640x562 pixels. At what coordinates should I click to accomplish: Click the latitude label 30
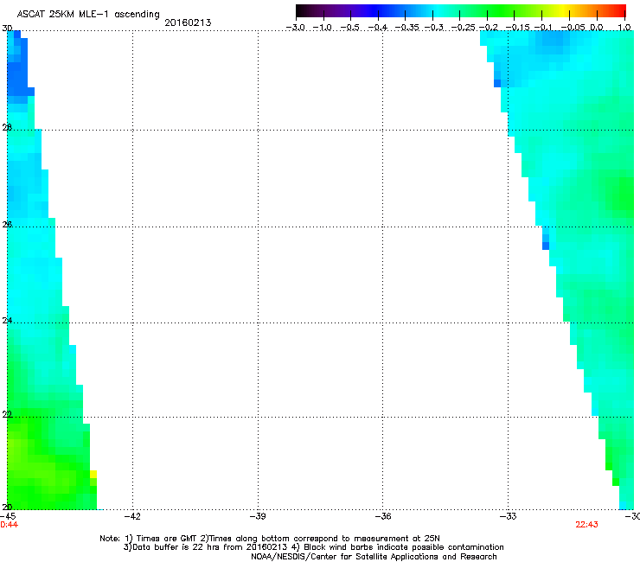7,29
